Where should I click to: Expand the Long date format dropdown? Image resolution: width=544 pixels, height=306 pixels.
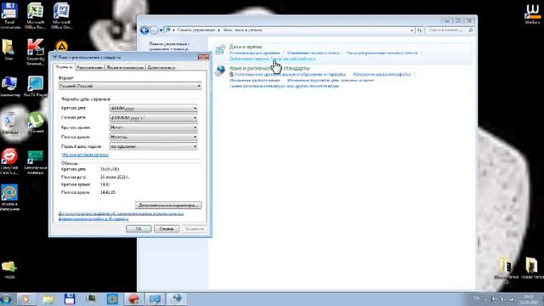[x=154, y=118]
